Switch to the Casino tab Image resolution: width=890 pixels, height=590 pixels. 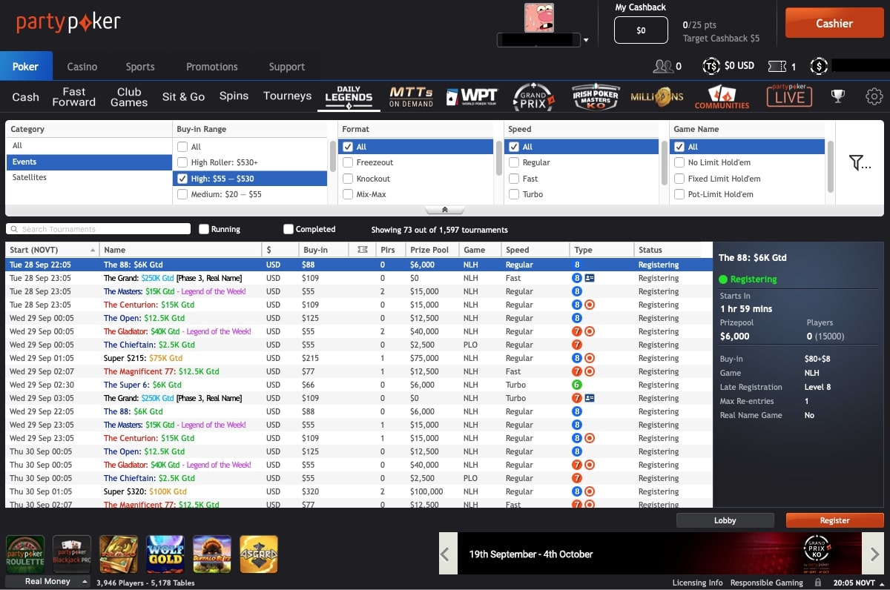point(82,66)
